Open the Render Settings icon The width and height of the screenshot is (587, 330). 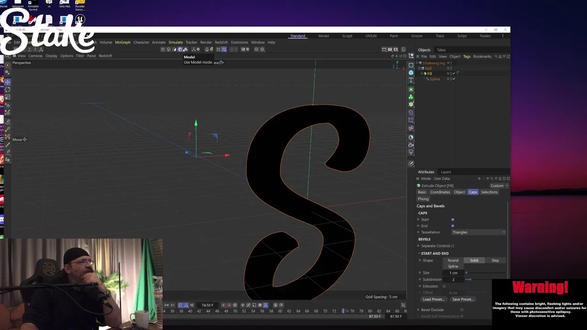[x=395, y=49]
